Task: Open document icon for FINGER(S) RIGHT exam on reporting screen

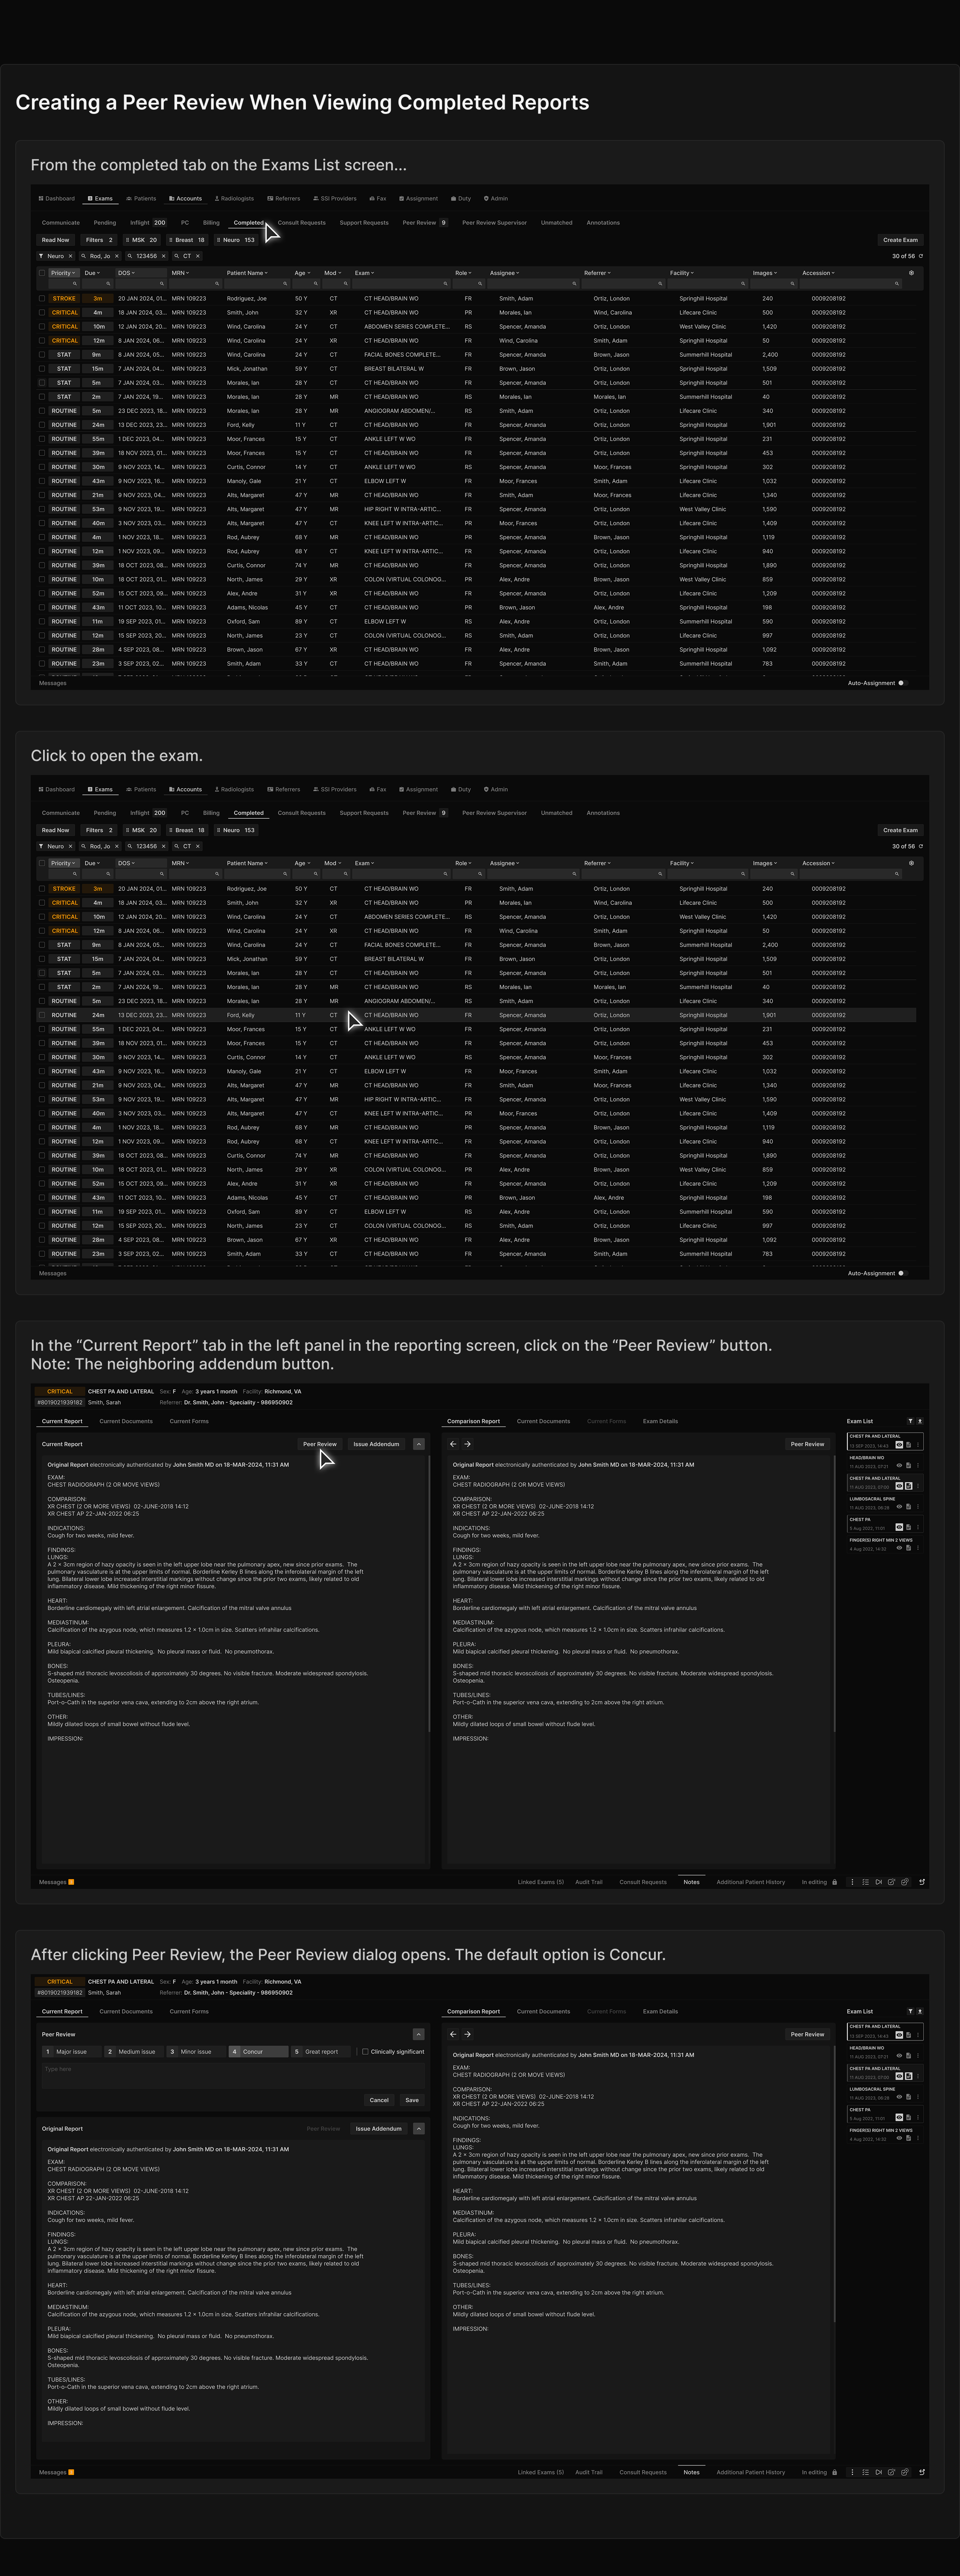Action: [909, 1548]
